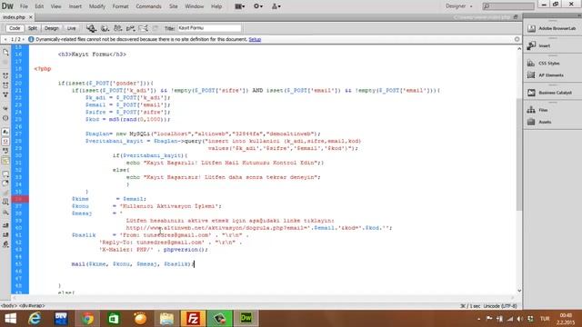Expand the collapsed panel dock

579,15
